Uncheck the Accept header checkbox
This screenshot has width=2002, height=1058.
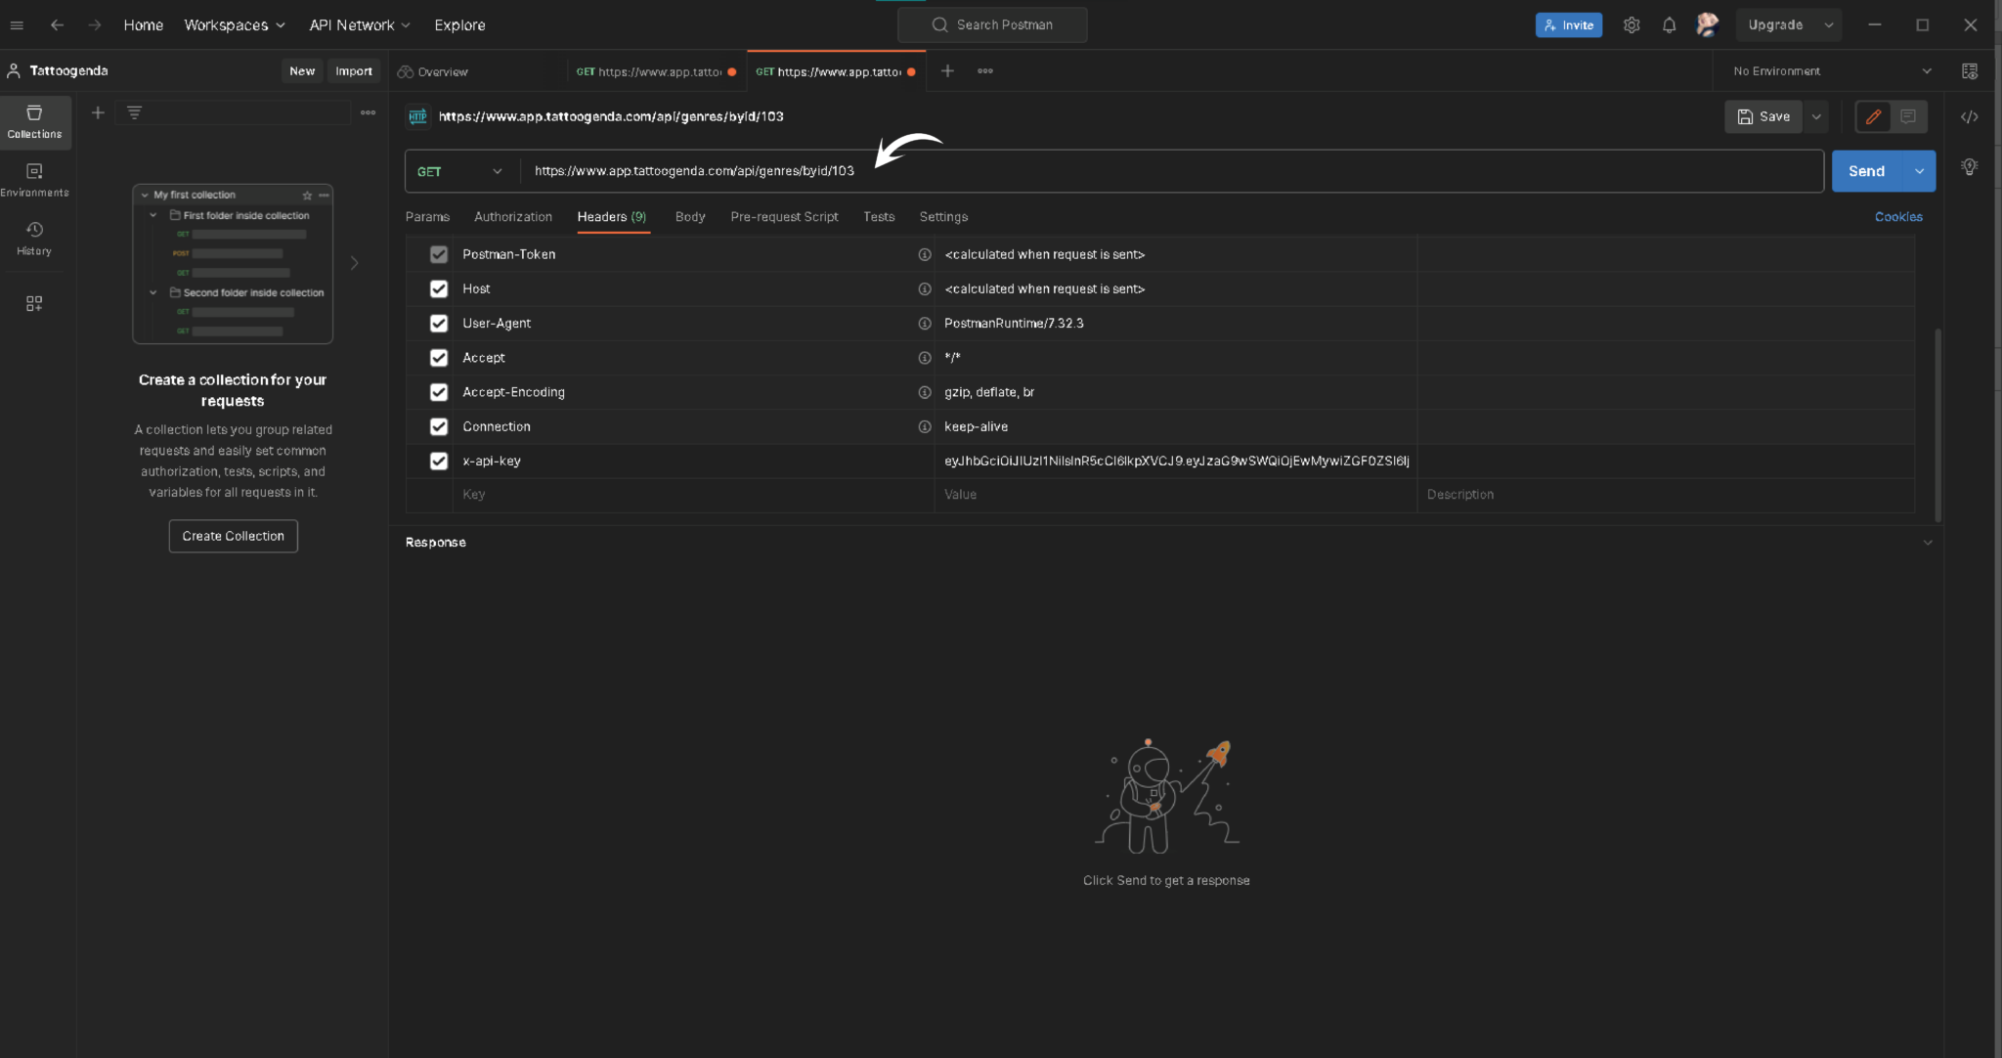(439, 358)
